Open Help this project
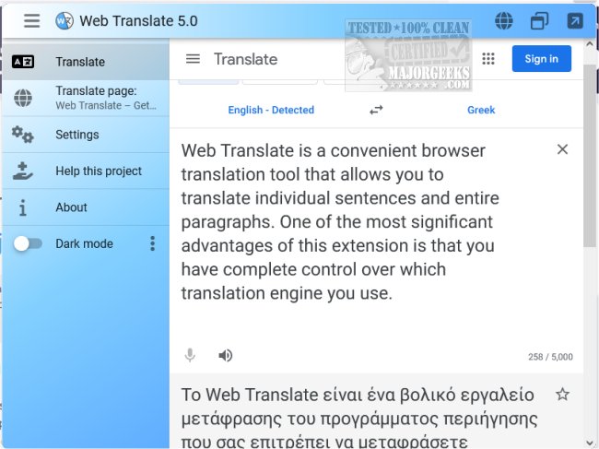 [x=86, y=171]
